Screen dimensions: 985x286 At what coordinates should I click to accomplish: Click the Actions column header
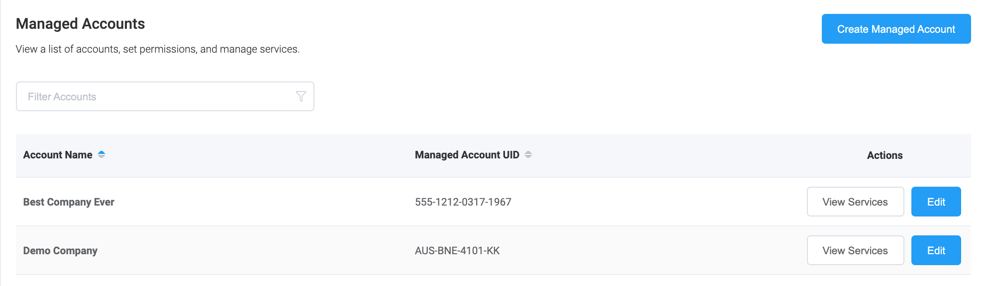pyautogui.click(x=885, y=155)
